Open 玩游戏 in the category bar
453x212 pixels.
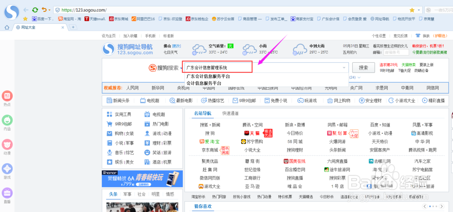click(308, 101)
